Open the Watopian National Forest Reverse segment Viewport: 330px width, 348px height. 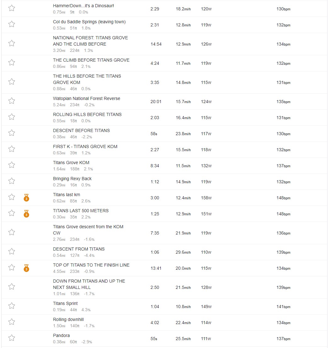click(87, 98)
